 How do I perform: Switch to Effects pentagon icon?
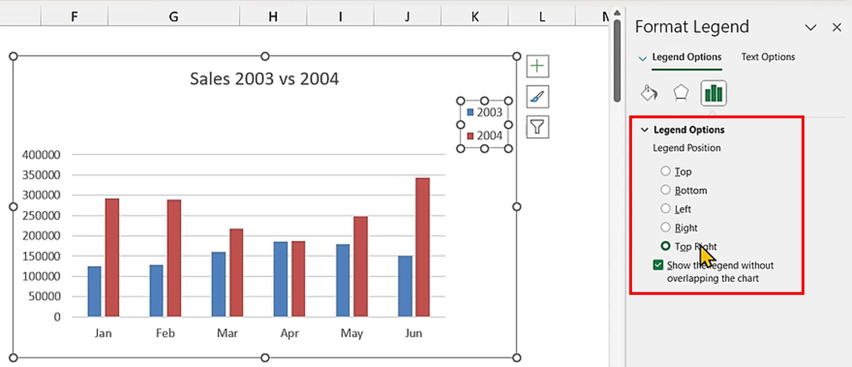pos(681,93)
